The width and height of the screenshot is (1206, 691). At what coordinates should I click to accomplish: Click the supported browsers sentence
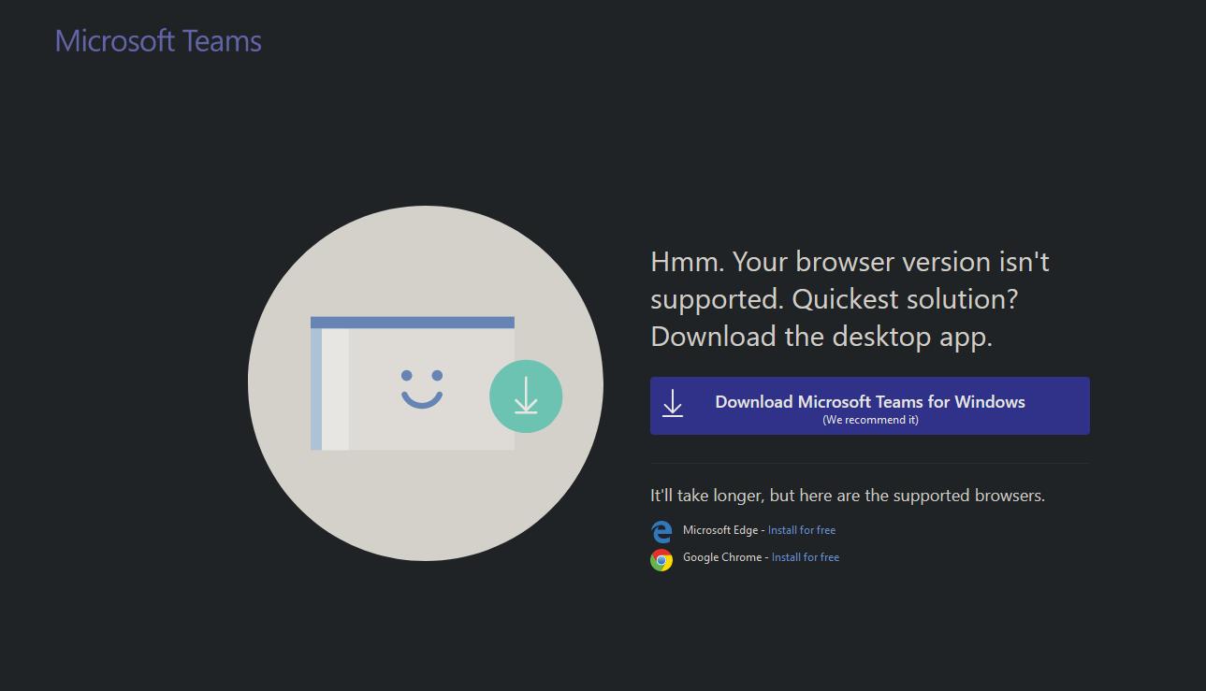[x=847, y=495]
